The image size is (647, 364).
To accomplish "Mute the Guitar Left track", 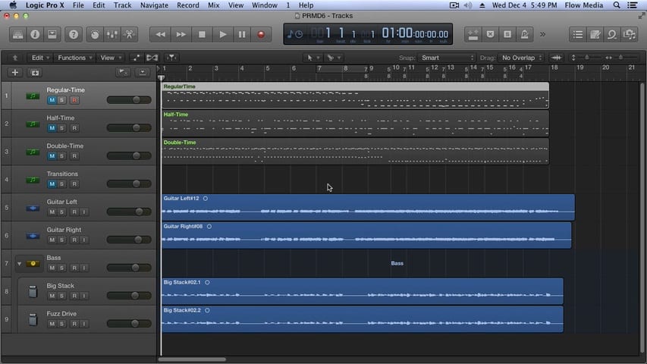I will (x=52, y=212).
